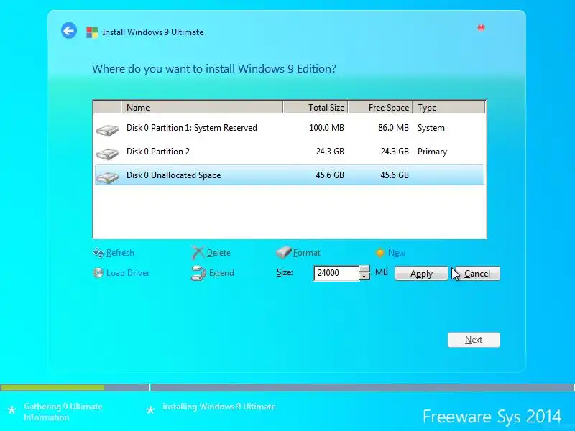The width and height of the screenshot is (575, 431).
Task: Click 'Installing Windows 9 Ultimate' step label
Action: click(x=218, y=407)
